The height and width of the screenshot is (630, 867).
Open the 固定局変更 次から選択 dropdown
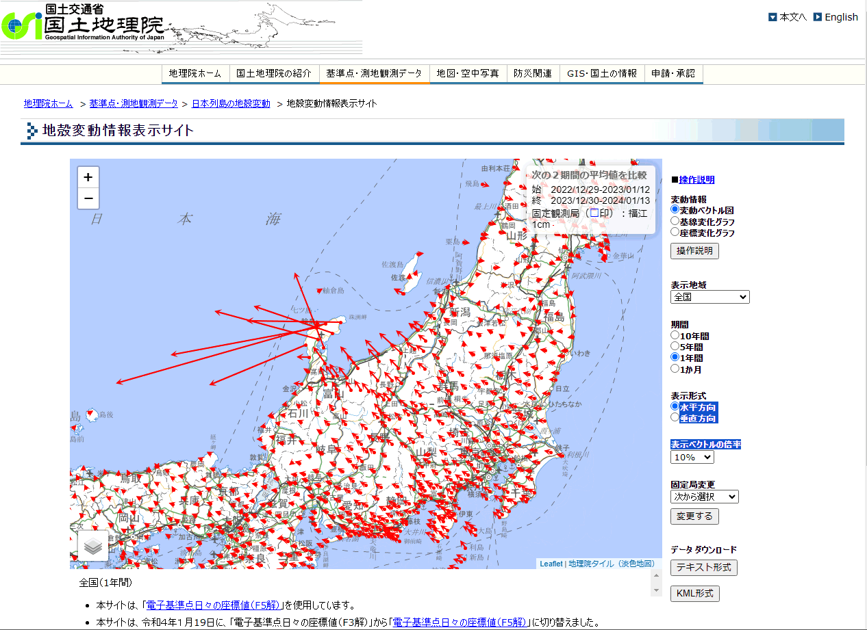[x=704, y=497]
